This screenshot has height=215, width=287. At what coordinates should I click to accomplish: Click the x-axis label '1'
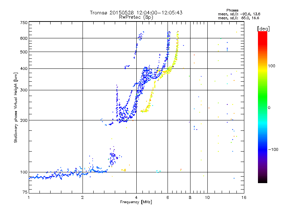(x=29, y=197)
